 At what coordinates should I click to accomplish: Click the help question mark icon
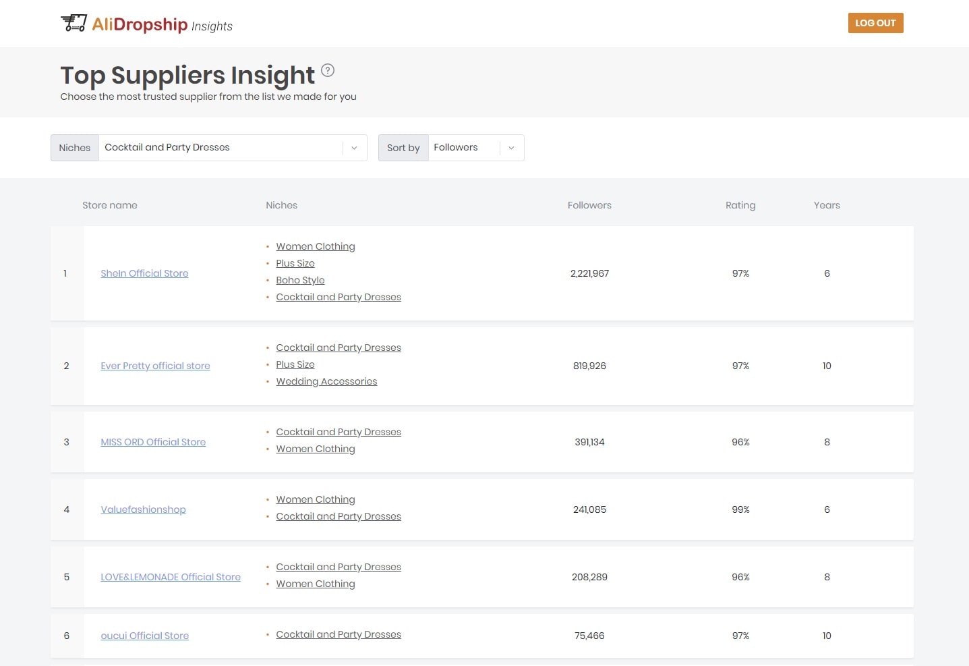[x=328, y=70]
